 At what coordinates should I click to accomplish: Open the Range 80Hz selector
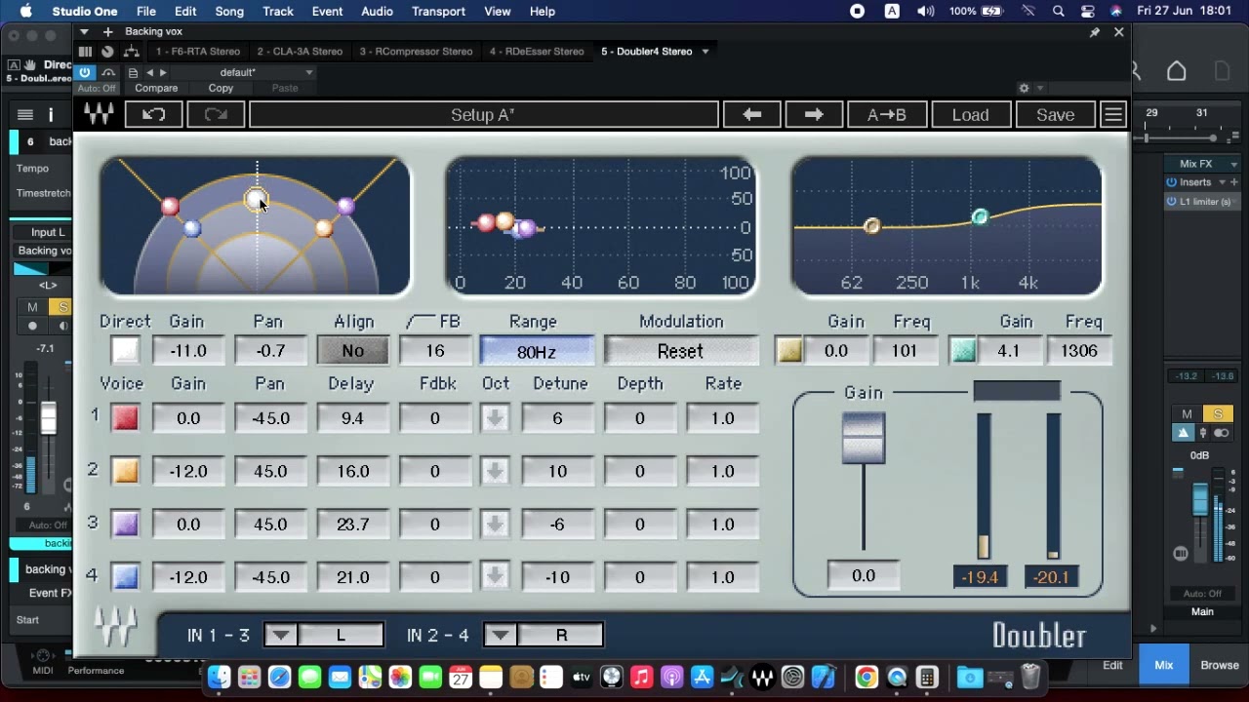(536, 351)
